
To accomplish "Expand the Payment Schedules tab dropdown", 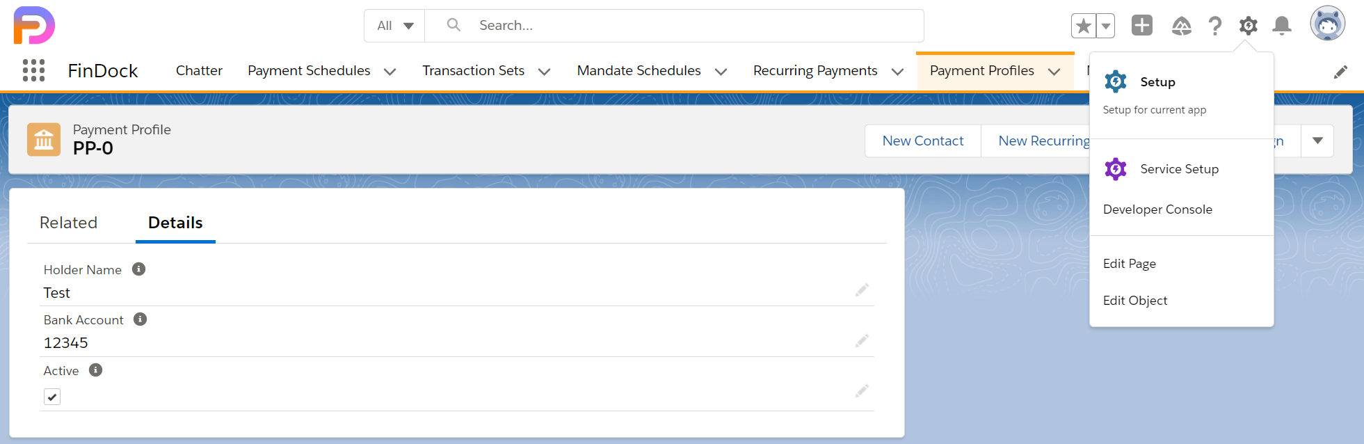I will 390,71.
